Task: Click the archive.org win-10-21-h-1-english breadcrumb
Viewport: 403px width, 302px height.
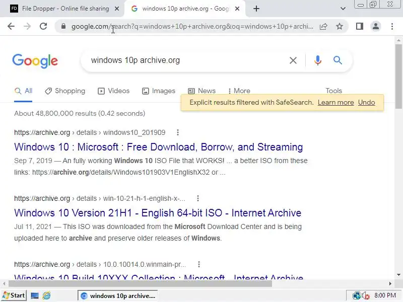Action: tap(100, 198)
